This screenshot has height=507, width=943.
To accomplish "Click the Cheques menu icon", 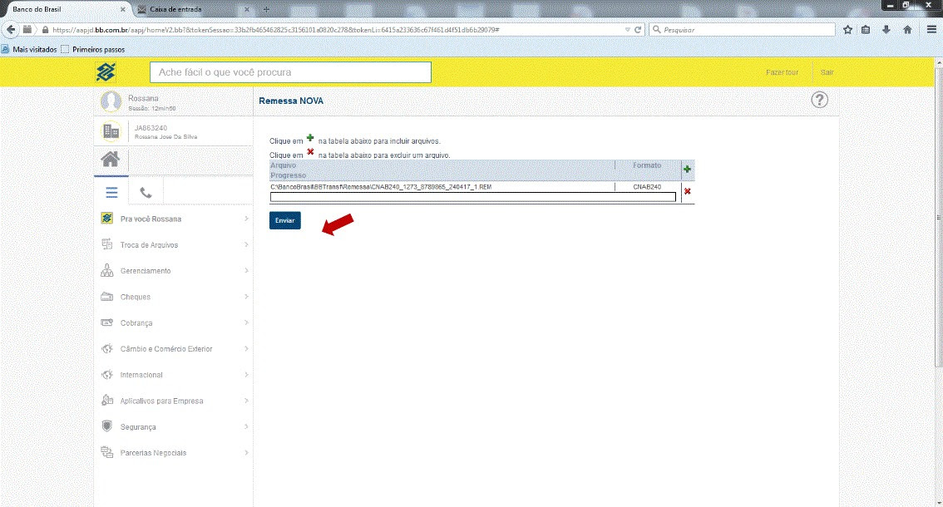I will 107,297.
